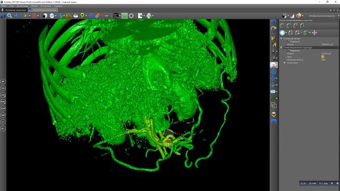Click the overlapping windows copy icon
The image size is (340, 191).
274,106
